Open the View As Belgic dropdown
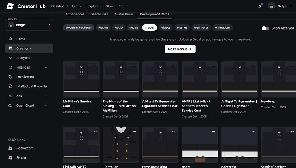This screenshot has width=296, height=168. pyautogui.click(x=29, y=25)
